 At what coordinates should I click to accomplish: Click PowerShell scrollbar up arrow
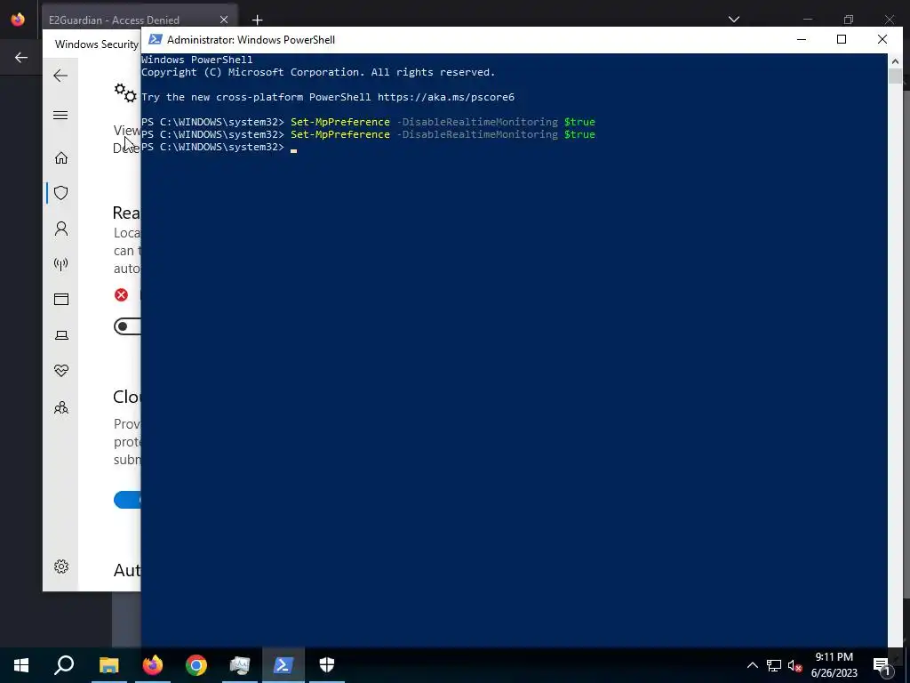(894, 61)
